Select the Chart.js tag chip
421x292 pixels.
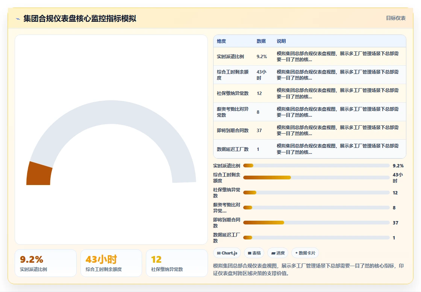click(x=227, y=253)
